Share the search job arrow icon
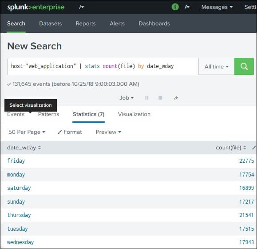This screenshot has width=257, height=249. coord(176,98)
